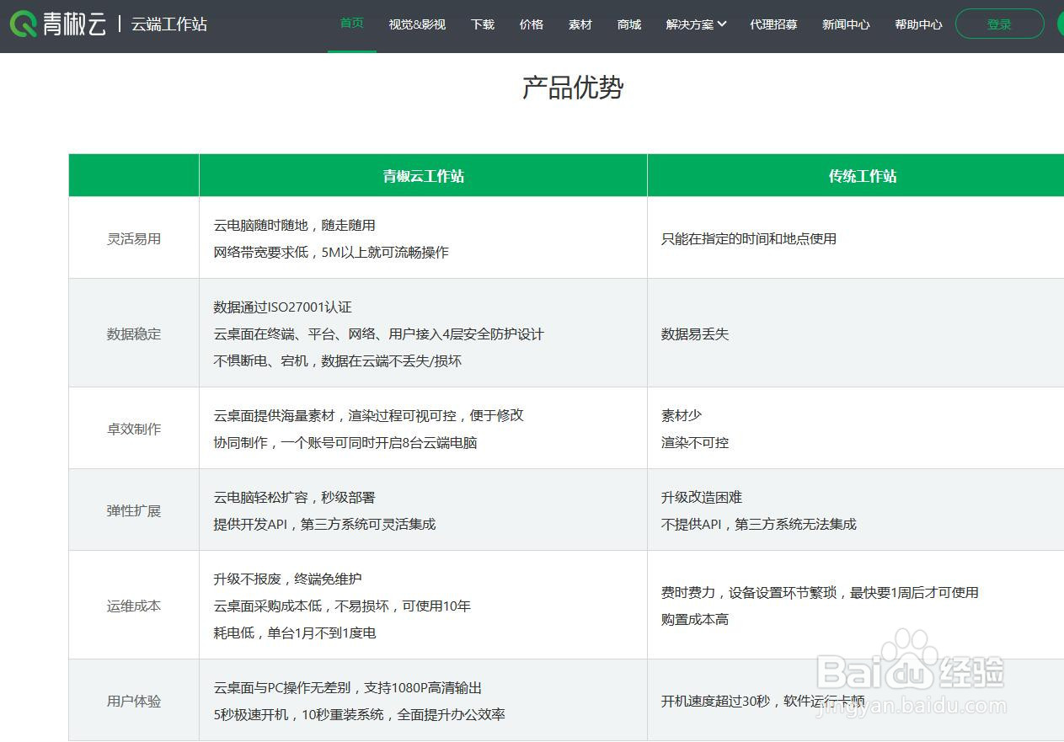This screenshot has width=1064, height=742.
Task: Select the 首页 navigation item
Action: [351, 24]
